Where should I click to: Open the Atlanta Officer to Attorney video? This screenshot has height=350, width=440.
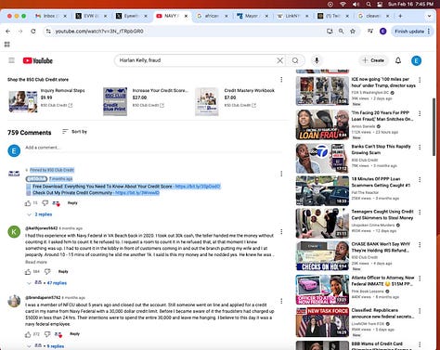pyautogui.click(x=322, y=290)
